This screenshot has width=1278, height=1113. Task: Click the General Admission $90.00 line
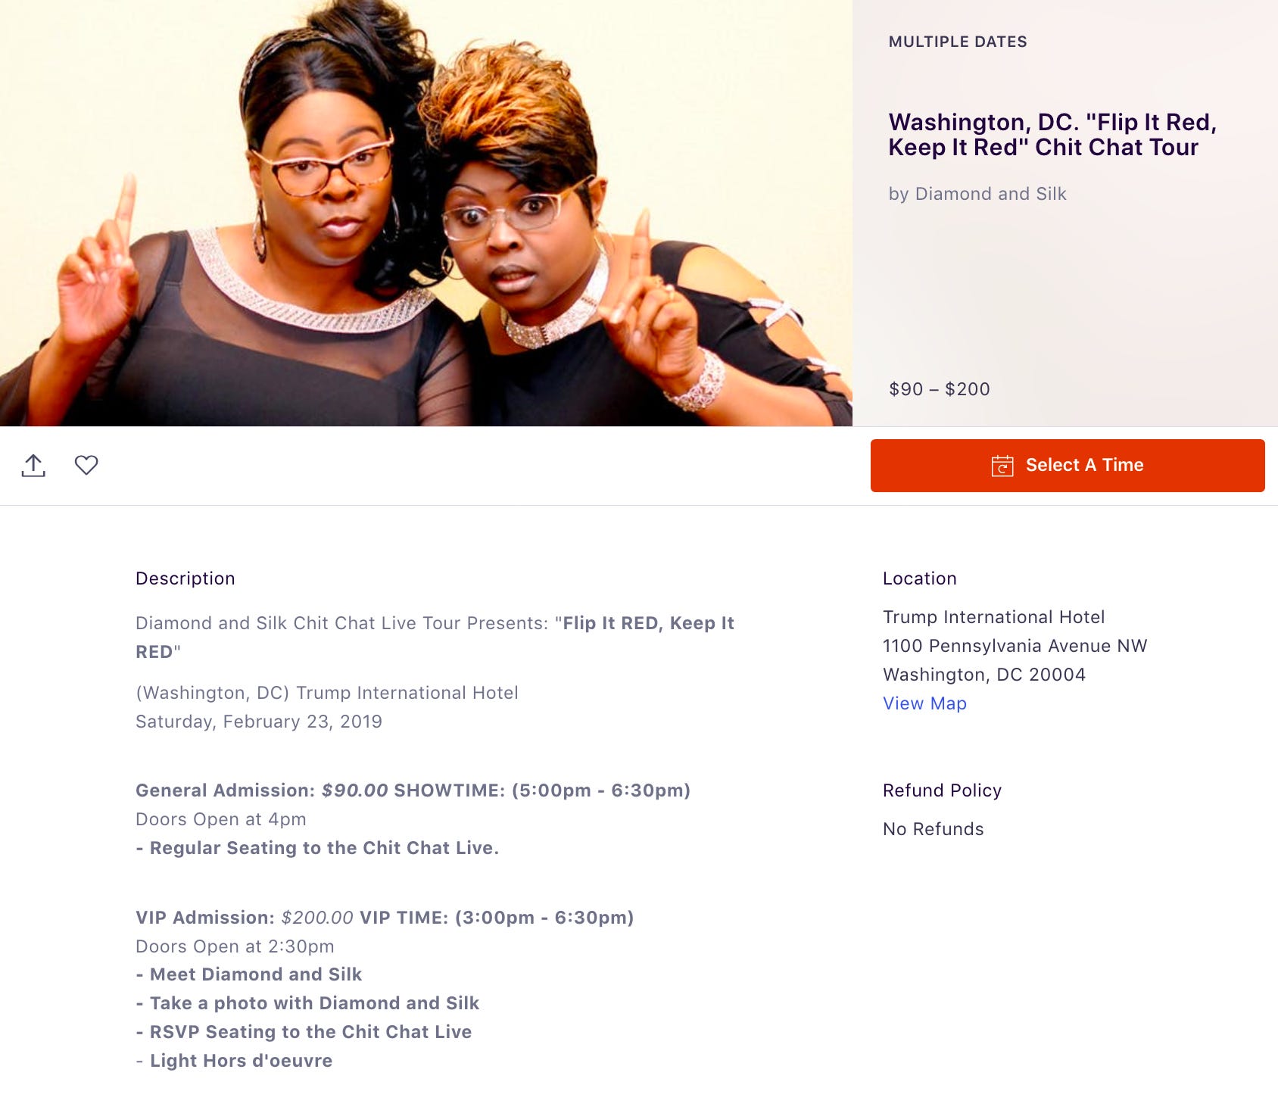point(413,790)
